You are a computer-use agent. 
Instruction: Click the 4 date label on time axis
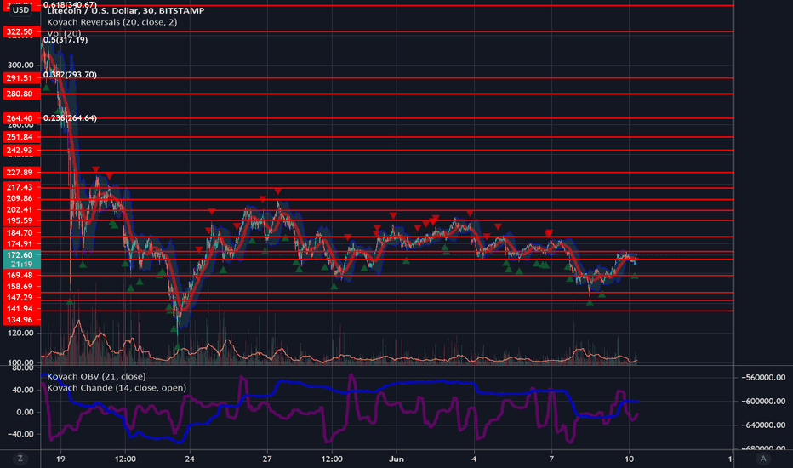(x=474, y=459)
